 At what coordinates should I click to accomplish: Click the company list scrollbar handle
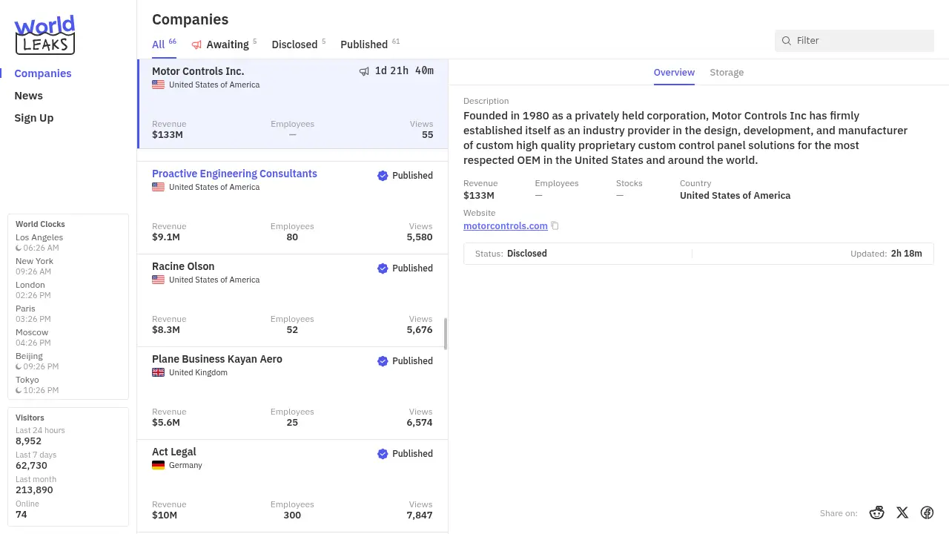(446, 334)
